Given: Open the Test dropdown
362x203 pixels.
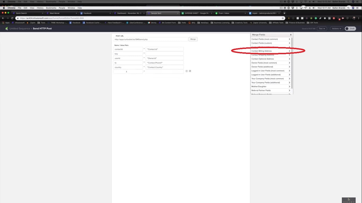Looking at the screenshot, I should tap(322, 29).
